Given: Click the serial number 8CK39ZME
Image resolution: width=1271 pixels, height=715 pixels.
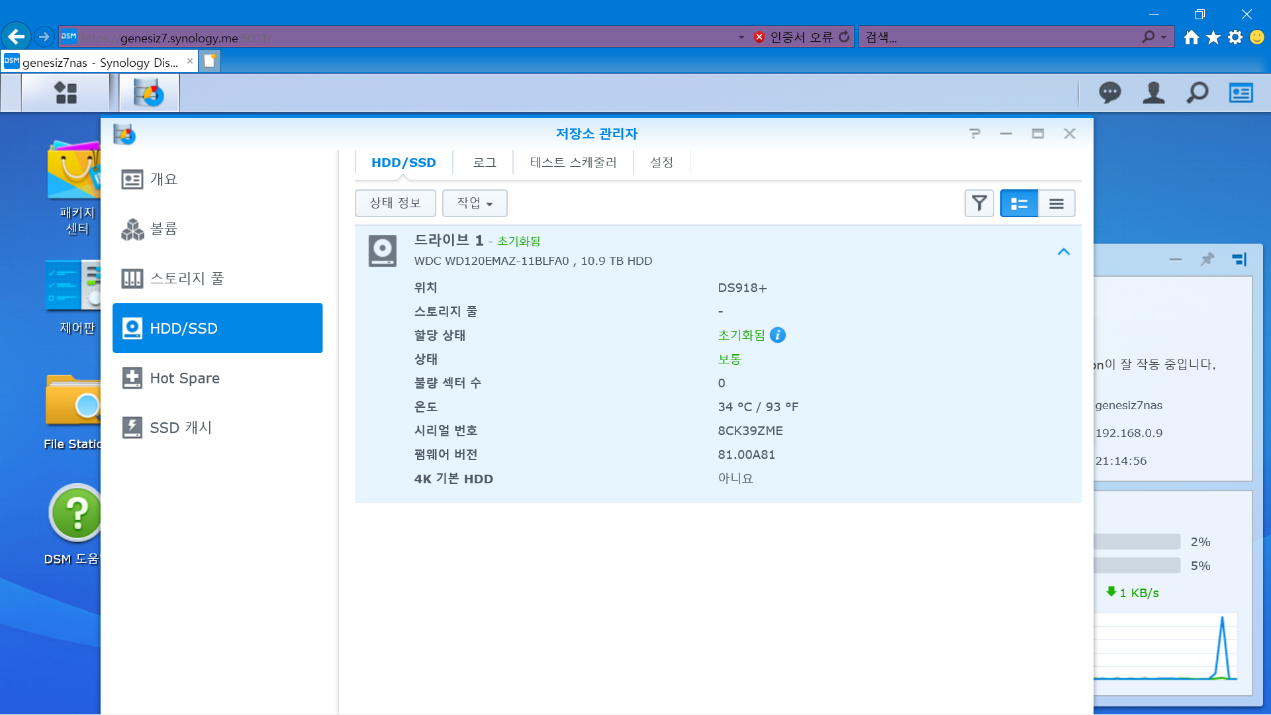Looking at the screenshot, I should [x=750, y=431].
